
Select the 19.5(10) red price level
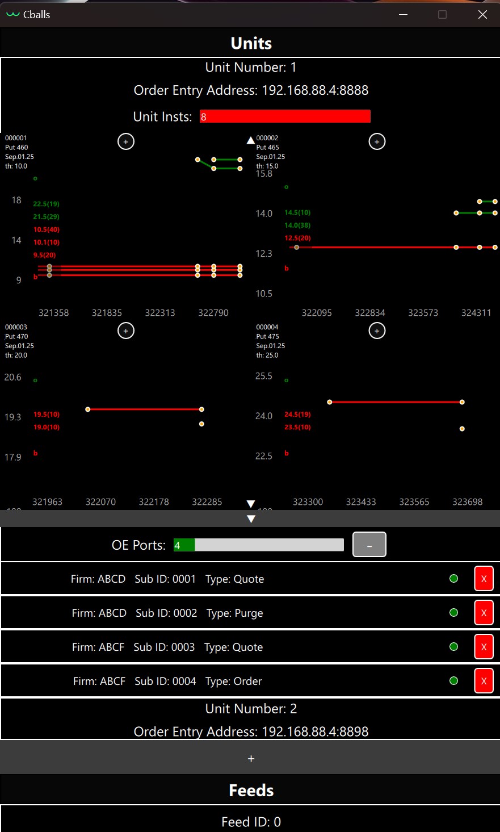tap(46, 415)
